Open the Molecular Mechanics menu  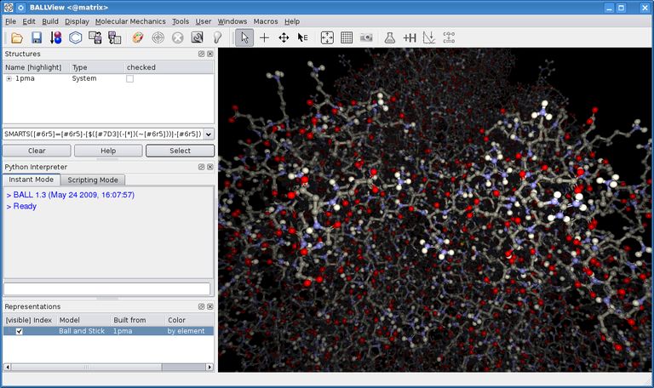130,21
